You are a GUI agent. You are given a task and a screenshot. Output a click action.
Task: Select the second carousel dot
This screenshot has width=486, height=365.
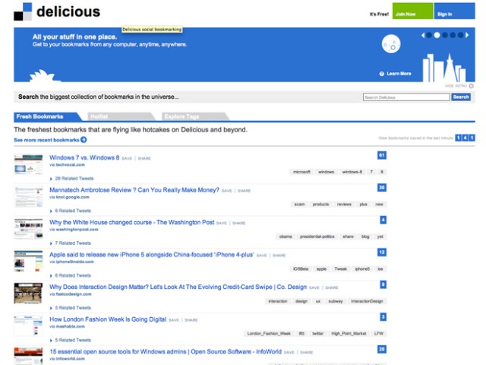tap(437, 35)
